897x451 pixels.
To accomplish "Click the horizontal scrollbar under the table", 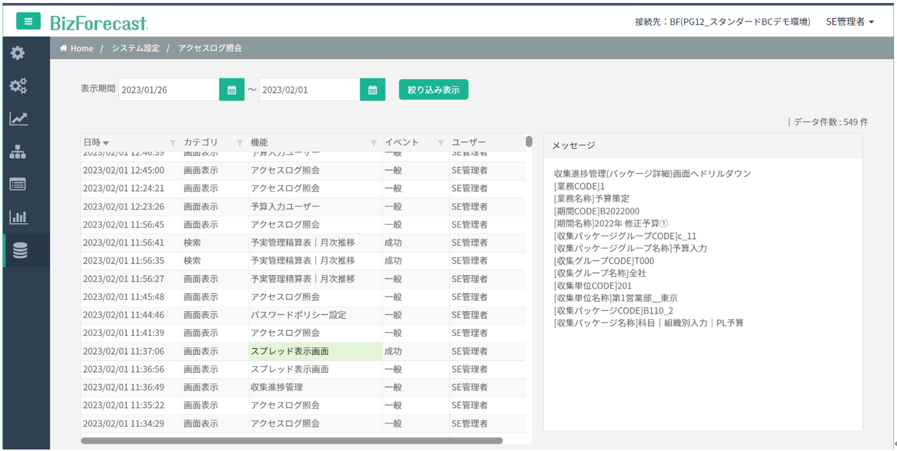I will (292, 441).
